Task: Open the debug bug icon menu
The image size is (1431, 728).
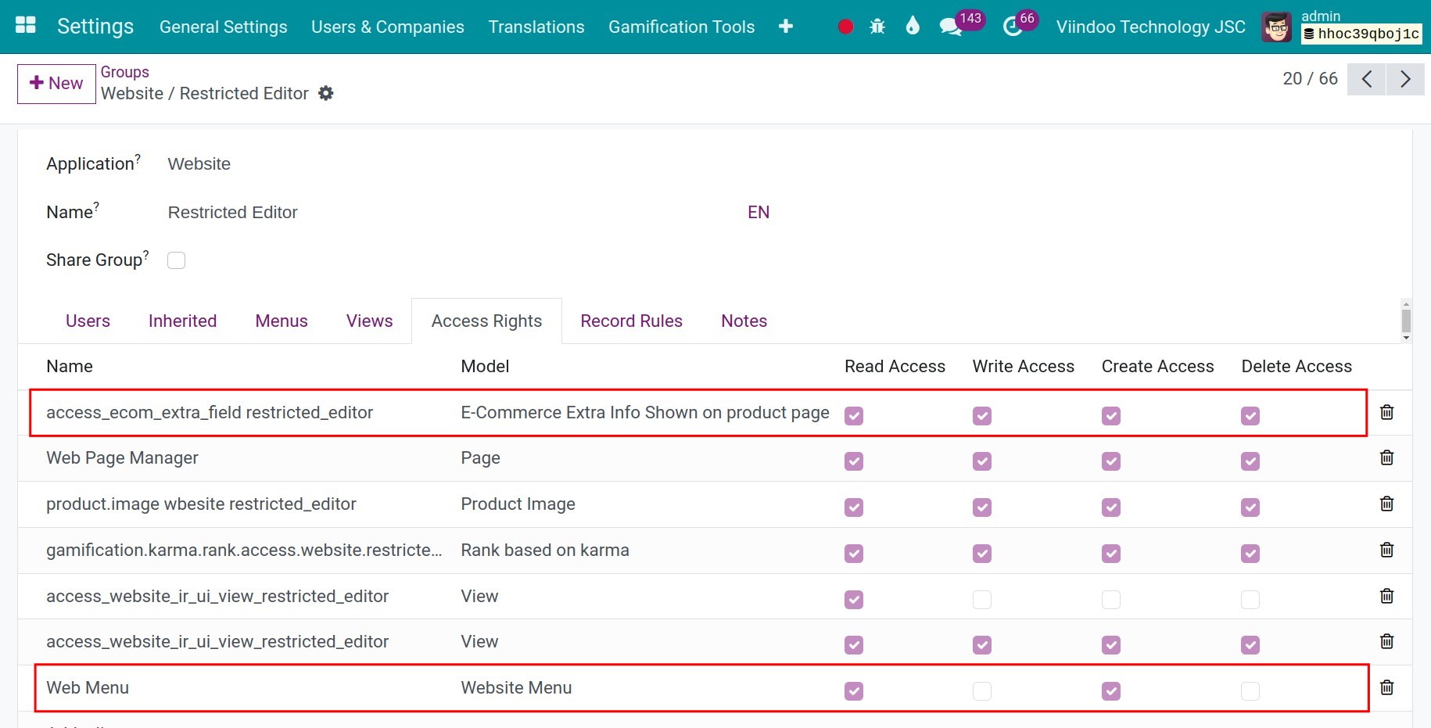Action: tap(877, 27)
